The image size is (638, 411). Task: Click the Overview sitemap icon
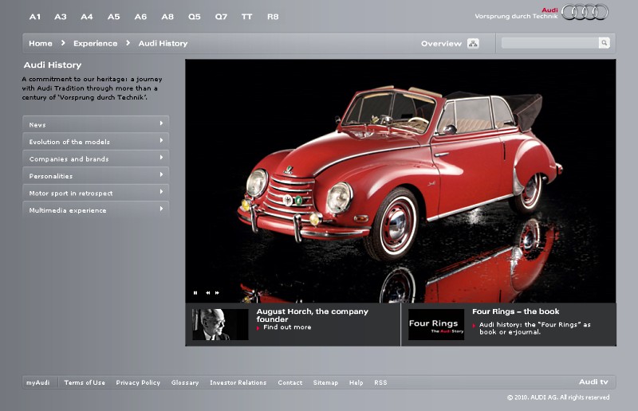(473, 43)
